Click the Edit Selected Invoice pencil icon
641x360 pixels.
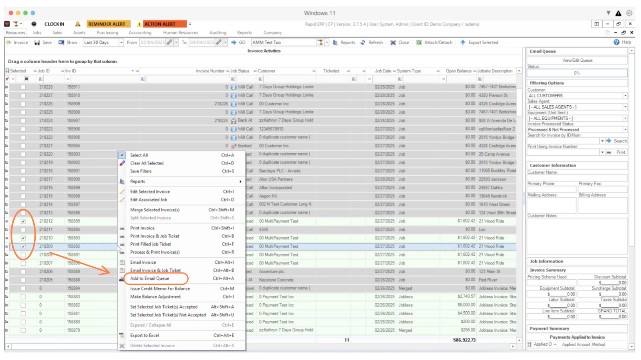(x=122, y=192)
